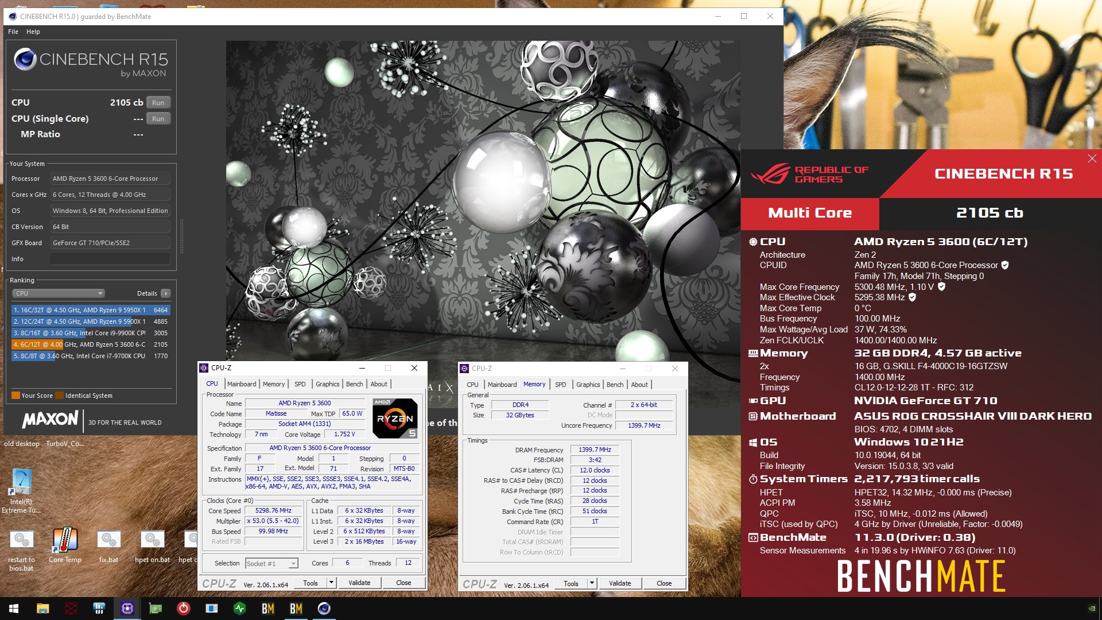The height and width of the screenshot is (620, 1102).
Task: Click the DRAM Frequency value 1399.7 MHz
Action: (x=595, y=449)
